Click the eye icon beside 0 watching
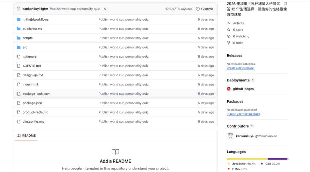Screen dimensions: 310x172 [229, 36]
